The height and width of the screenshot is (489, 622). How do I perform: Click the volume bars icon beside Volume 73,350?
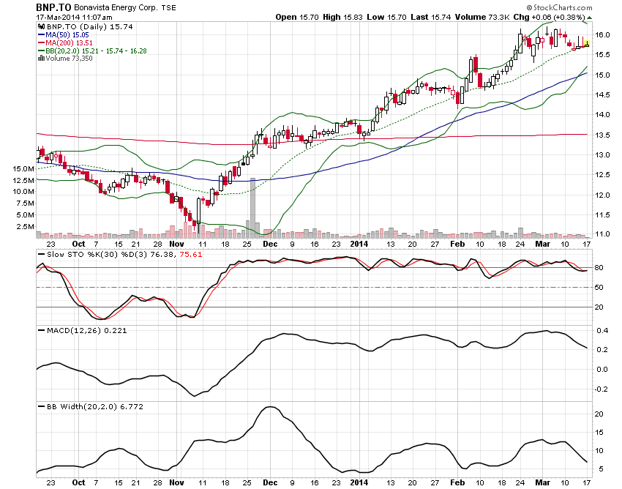click(x=41, y=58)
